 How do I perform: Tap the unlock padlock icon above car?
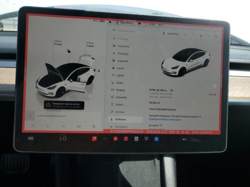tap(69, 51)
